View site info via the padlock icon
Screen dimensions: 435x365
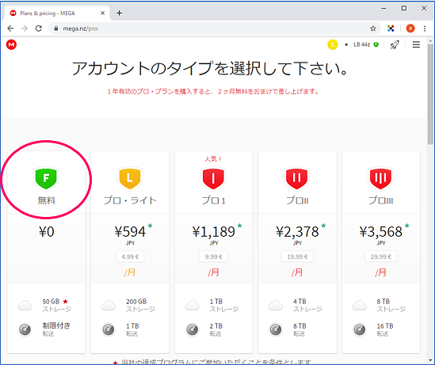56,29
